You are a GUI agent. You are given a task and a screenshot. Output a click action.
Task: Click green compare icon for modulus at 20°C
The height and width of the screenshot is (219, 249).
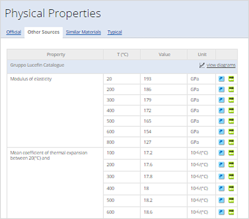coord(231,79)
